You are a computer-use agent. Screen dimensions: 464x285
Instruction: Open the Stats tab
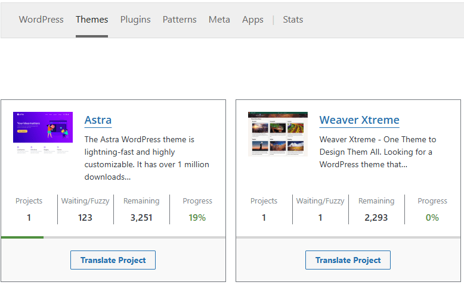(x=293, y=20)
